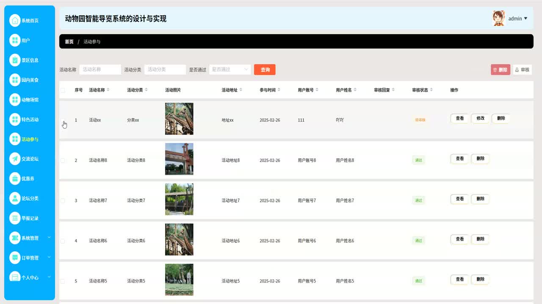The height and width of the screenshot is (304, 542).
Task: Sort by 用户姓名 column arrows
Action: coord(355,90)
